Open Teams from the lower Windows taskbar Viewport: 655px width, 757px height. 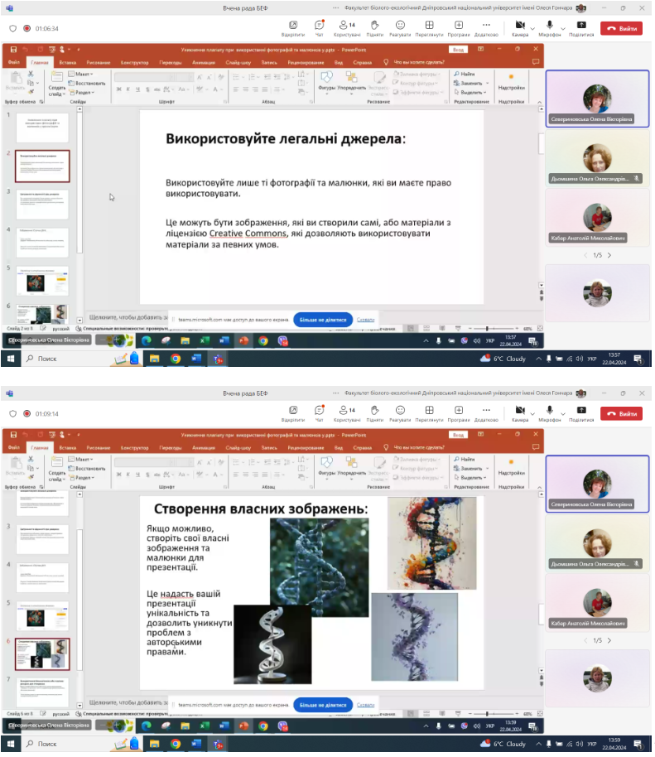218,744
